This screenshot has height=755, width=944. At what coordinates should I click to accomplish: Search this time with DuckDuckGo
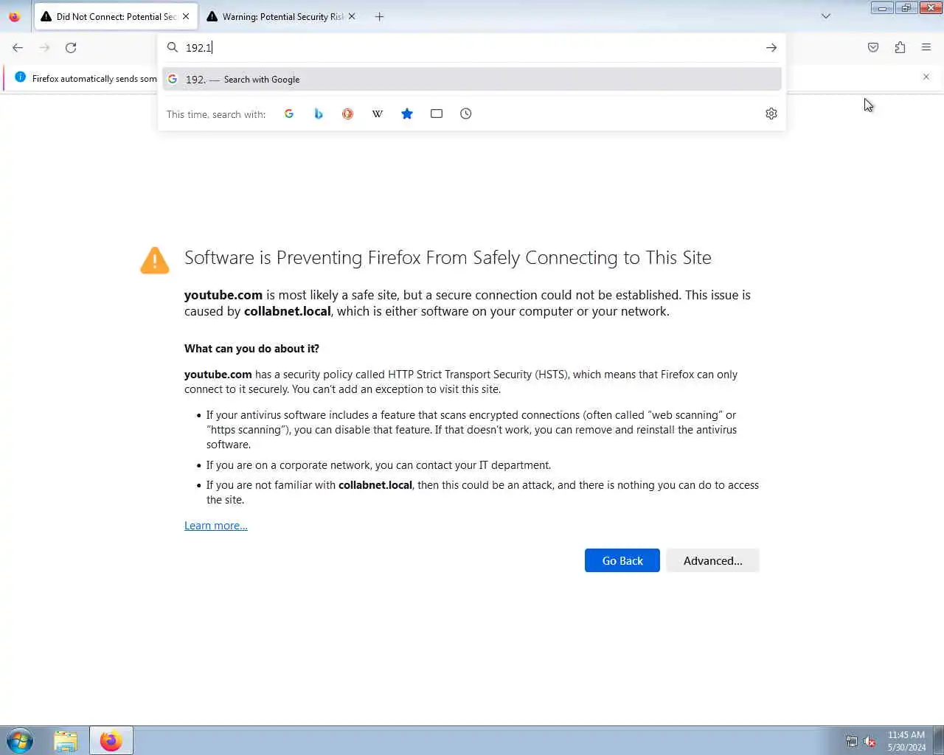pos(347,114)
